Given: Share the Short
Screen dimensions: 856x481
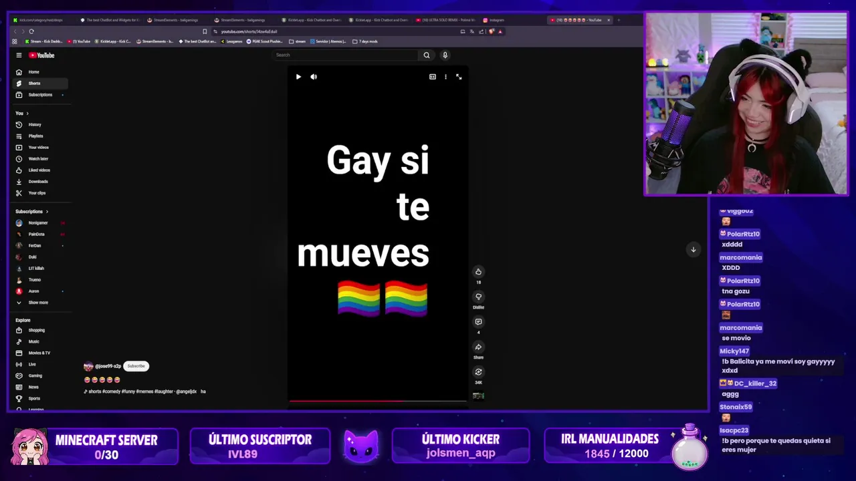Looking at the screenshot, I should coord(478,347).
